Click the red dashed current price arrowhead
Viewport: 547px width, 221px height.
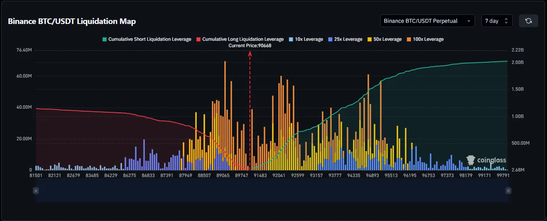pyautogui.click(x=250, y=52)
